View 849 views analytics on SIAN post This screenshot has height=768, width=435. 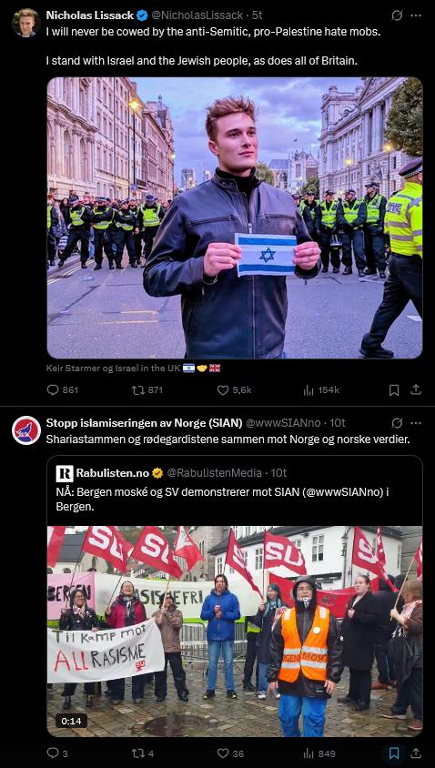point(319,753)
